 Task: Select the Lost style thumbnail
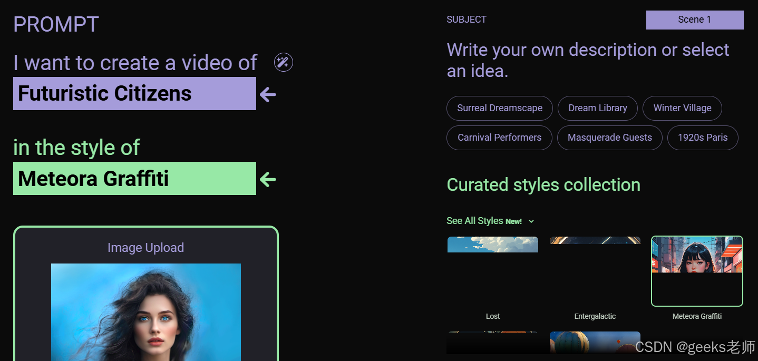point(493,271)
